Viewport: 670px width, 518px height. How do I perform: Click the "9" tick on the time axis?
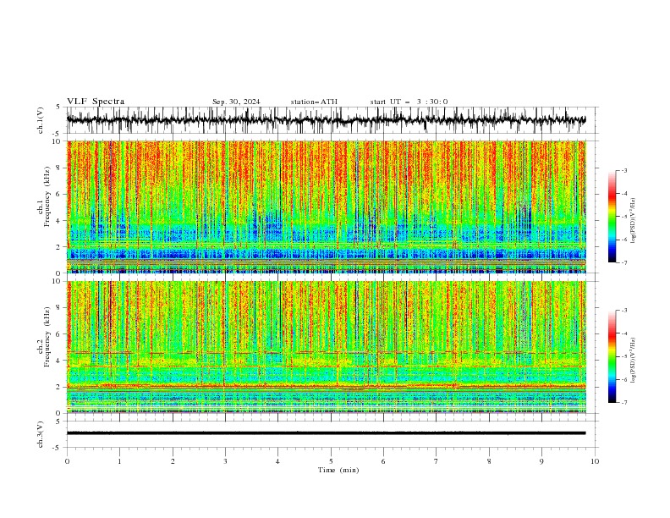(x=541, y=461)
